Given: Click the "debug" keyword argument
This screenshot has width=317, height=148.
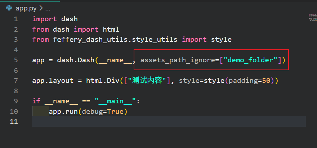Looking at the screenshot, I should (x=92, y=112).
